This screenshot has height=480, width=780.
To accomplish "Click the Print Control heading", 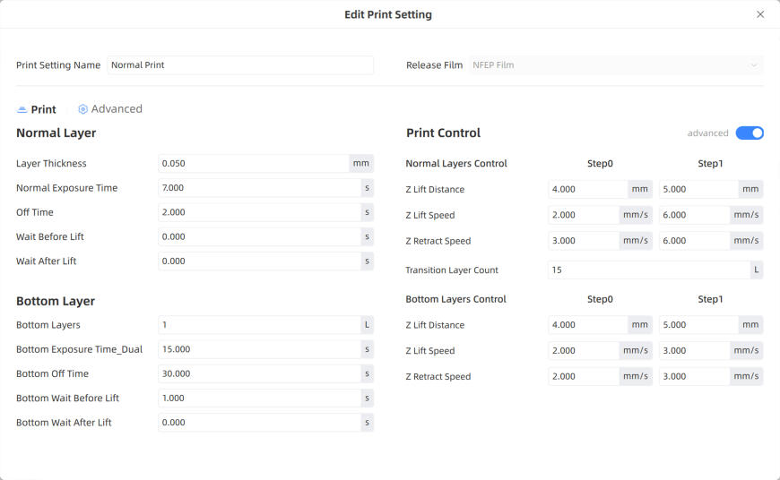I will pyautogui.click(x=443, y=133).
